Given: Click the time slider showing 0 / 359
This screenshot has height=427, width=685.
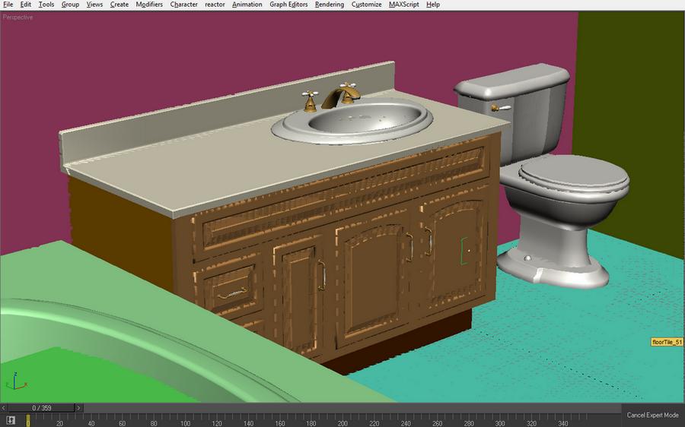Looking at the screenshot, I should [x=41, y=408].
